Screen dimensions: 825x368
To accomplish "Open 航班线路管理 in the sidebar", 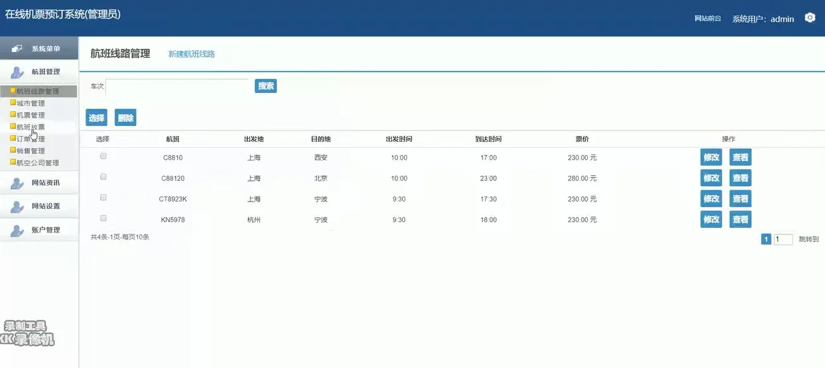I will point(38,92).
